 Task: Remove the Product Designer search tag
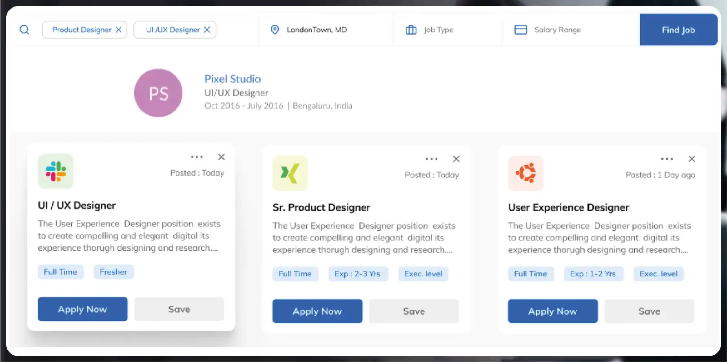click(x=118, y=30)
